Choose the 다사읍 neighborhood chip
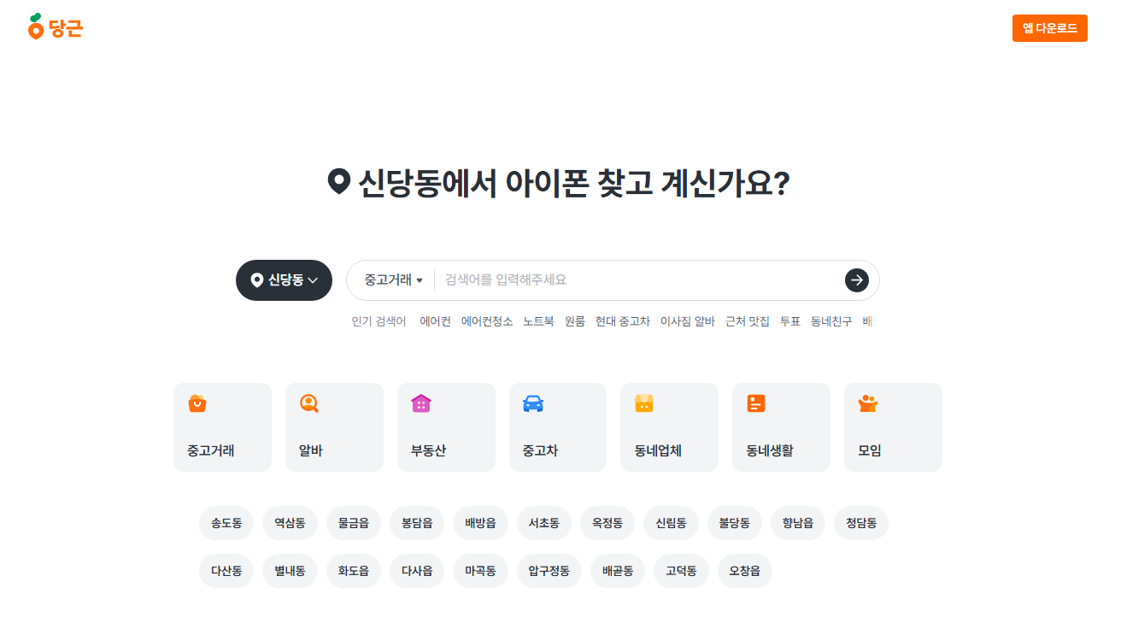 click(417, 571)
